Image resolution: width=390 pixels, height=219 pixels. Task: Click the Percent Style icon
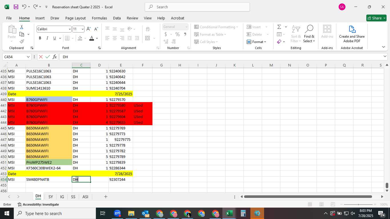pyautogui.click(x=178, y=34)
